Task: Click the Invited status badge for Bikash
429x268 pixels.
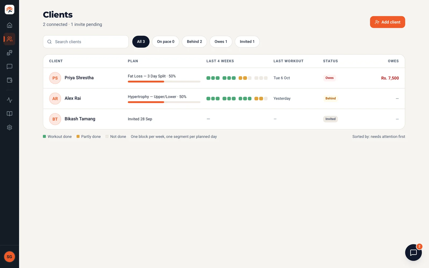Action: [330, 119]
